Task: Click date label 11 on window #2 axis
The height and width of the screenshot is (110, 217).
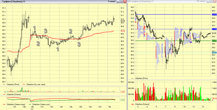Action: (x=194, y=107)
